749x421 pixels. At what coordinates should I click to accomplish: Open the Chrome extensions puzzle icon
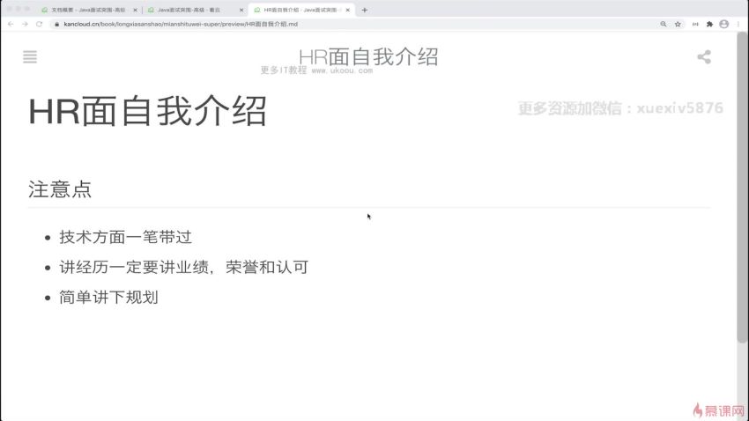point(709,24)
